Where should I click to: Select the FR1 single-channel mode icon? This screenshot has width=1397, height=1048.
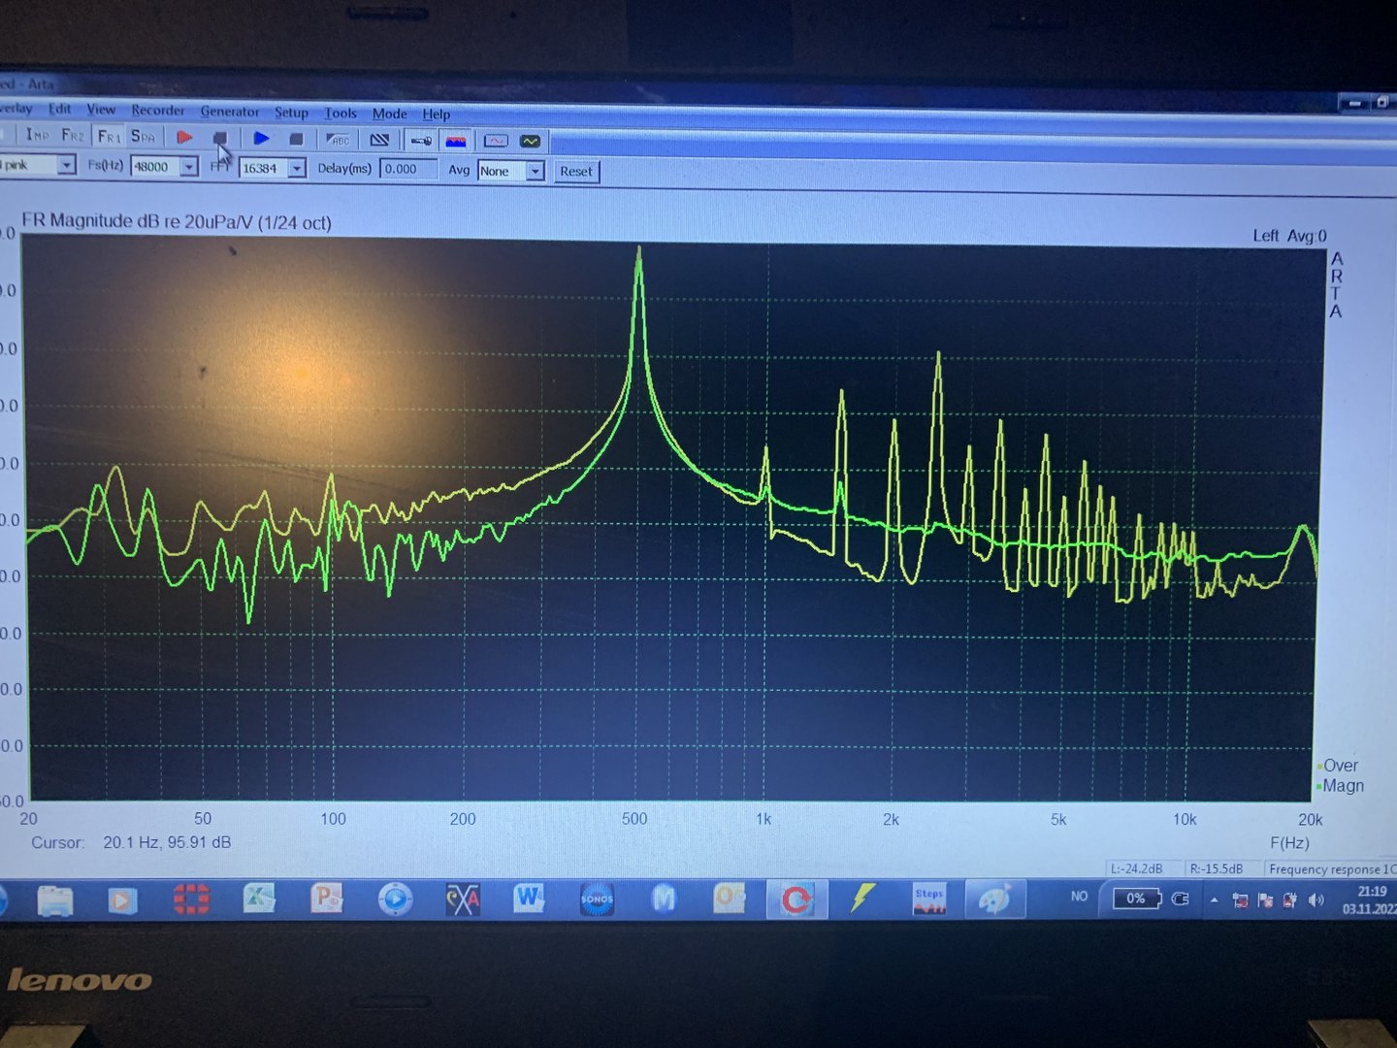click(x=109, y=136)
